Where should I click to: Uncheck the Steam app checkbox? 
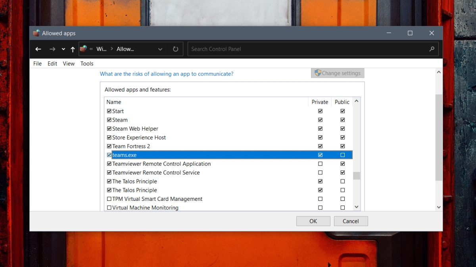(109, 120)
